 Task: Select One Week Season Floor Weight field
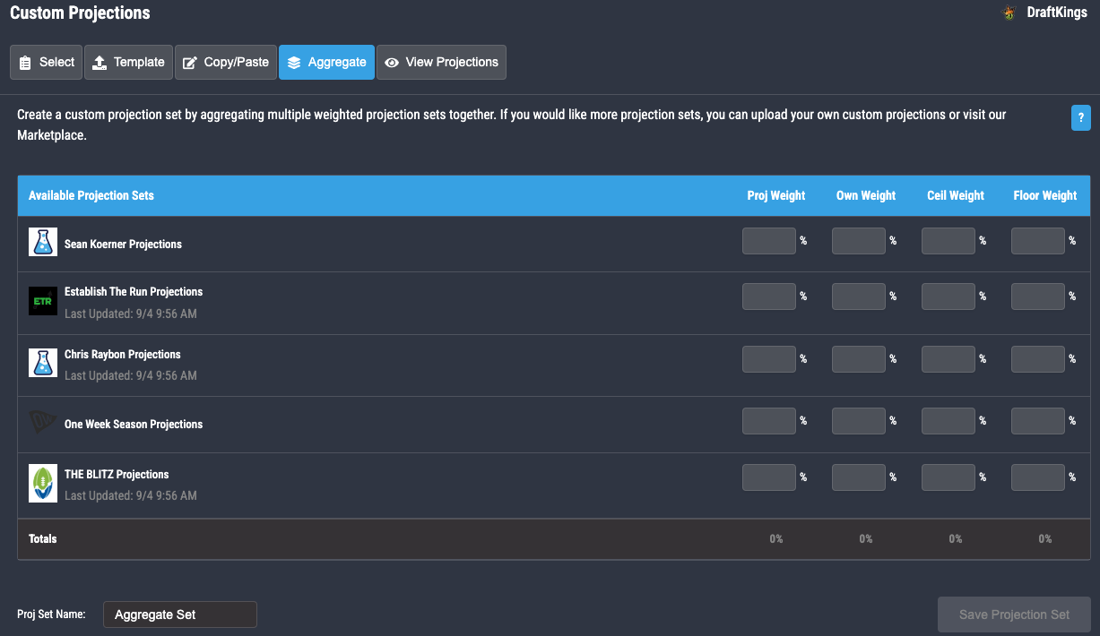point(1037,421)
